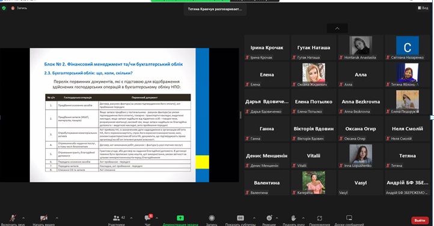The height and width of the screenshot is (226, 434).
Task: Select Тетяна Яблонь photo tile
Action: tap(408, 74)
